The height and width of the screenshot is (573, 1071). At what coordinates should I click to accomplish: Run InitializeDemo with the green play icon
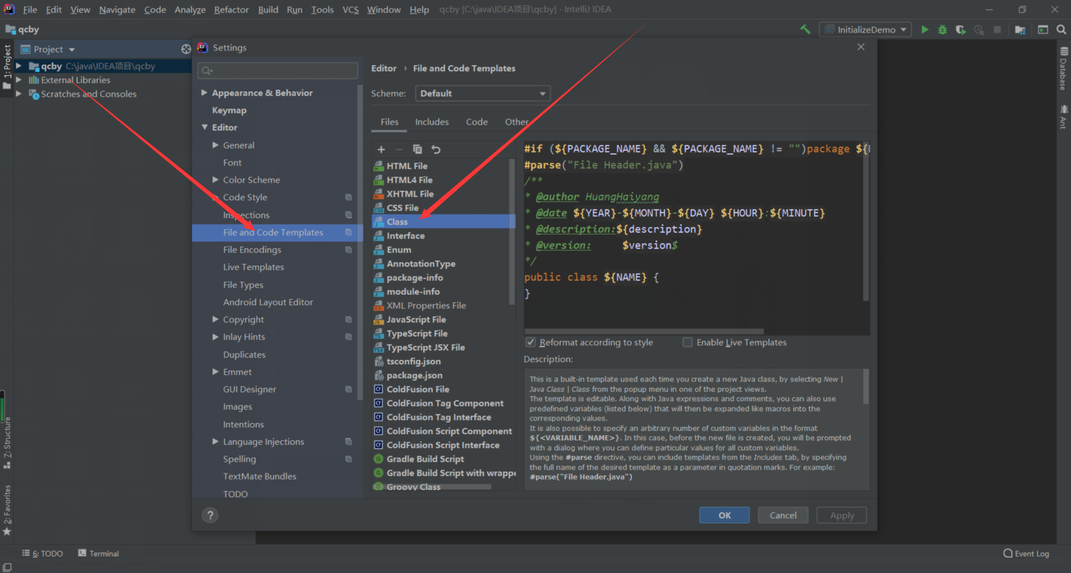tap(924, 29)
